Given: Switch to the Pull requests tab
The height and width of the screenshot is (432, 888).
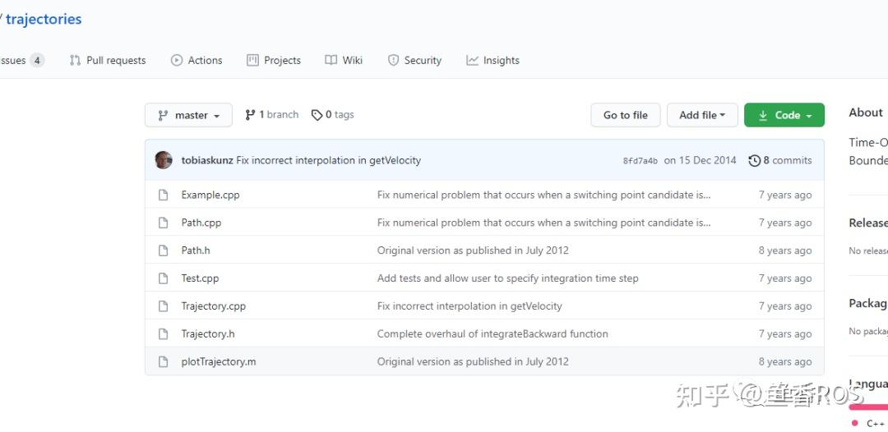Looking at the screenshot, I should pyautogui.click(x=108, y=60).
